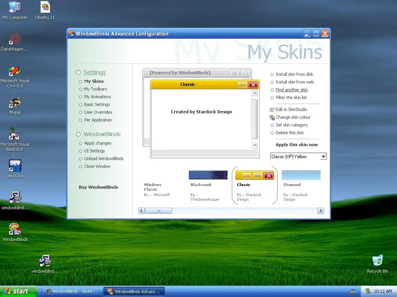
Task: Click the 10:12 AM taskbar clock
Action: pyautogui.click(x=383, y=292)
